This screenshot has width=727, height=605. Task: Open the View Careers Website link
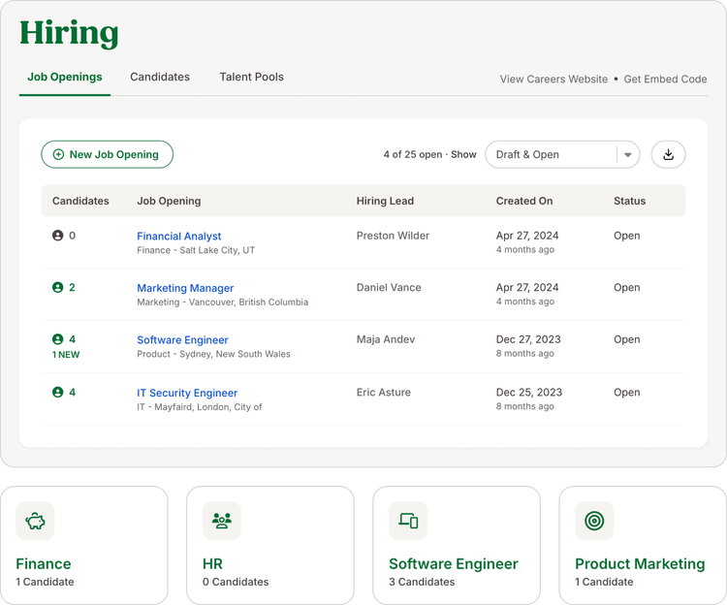coord(553,80)
